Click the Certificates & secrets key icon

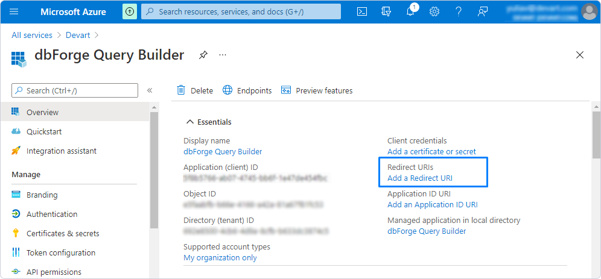point(16,233)
